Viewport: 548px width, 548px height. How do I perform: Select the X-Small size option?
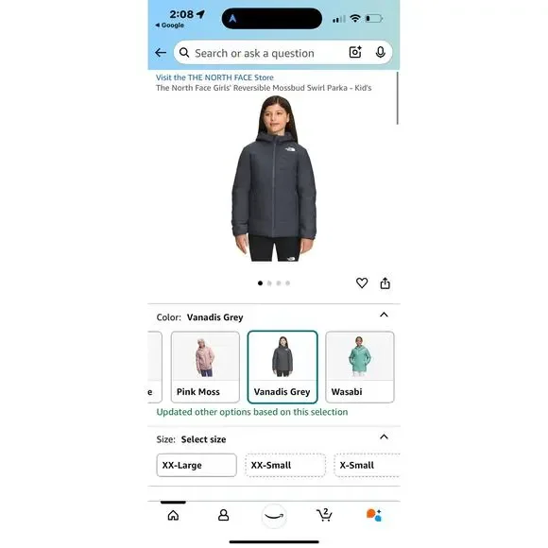(367, 465)
